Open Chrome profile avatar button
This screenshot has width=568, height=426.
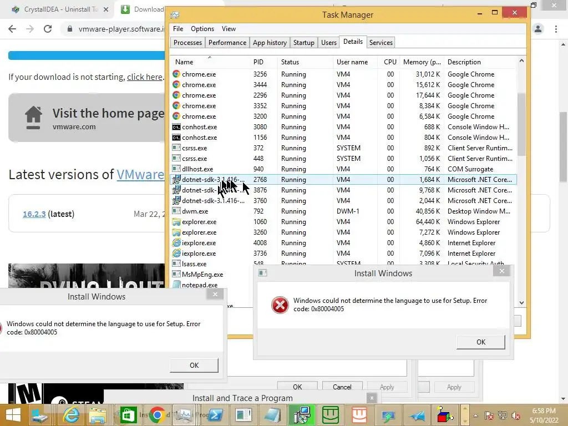[x=538, y=29]
